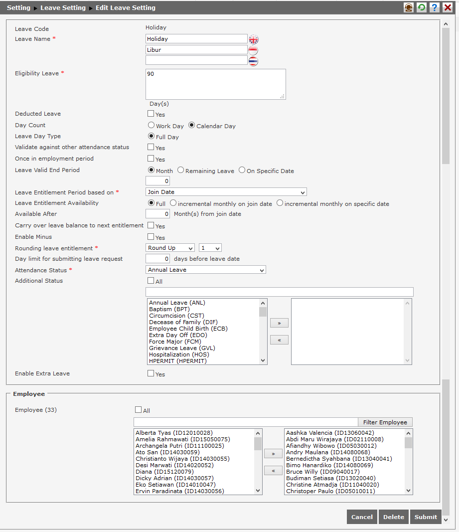Click the green refresh icon at top right
The height and width of the screenshot is (532, 459).
coord(421,7)
